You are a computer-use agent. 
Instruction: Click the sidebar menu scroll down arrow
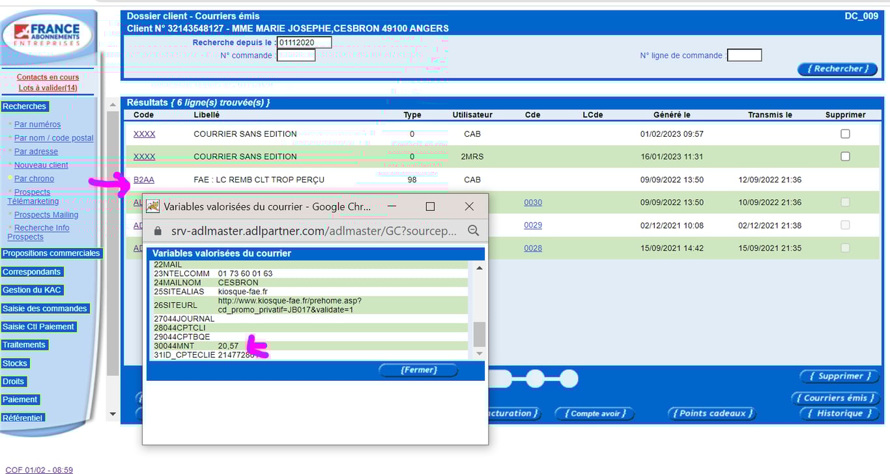point(113,413)
